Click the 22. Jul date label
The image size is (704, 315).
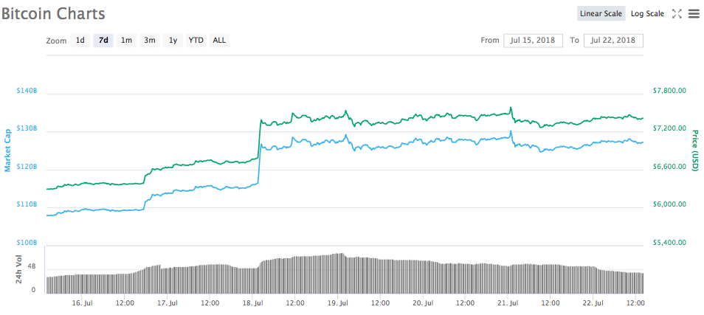pos(593,303)
